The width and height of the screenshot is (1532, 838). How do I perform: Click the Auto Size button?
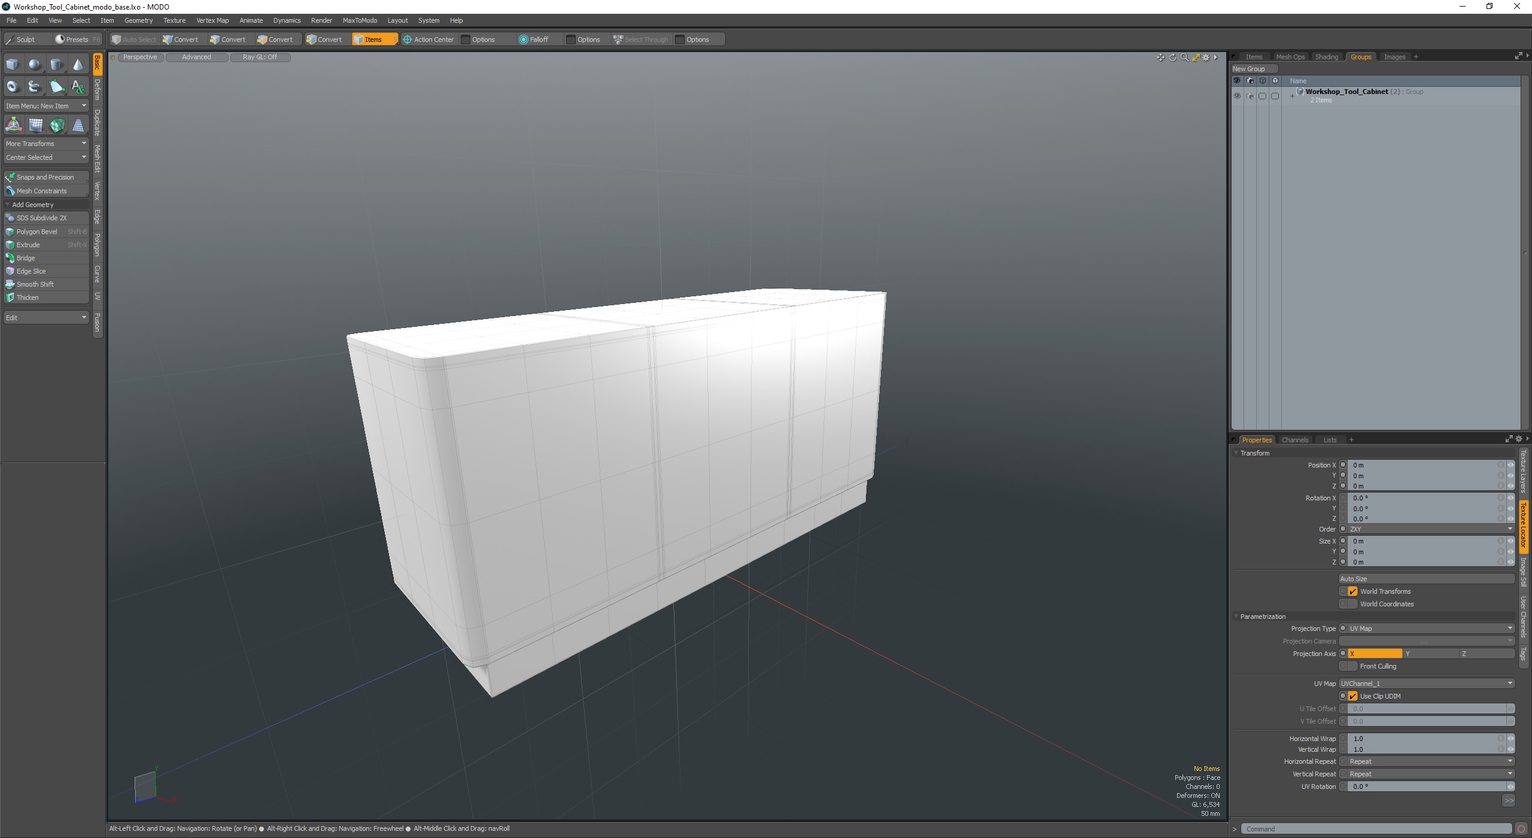pyautogui.click(x=1427, y=579)
